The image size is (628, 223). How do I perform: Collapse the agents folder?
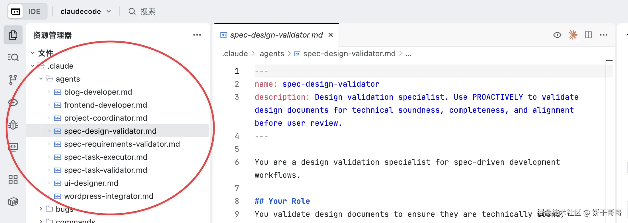click(x=41, y=79)
